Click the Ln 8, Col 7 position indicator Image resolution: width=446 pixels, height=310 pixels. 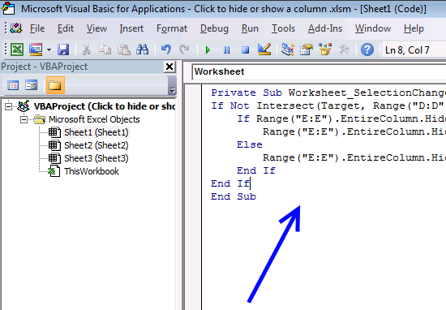(407, 50)
